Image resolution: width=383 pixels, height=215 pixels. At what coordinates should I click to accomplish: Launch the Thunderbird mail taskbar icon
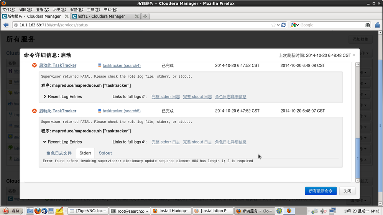tap(44, 211)
